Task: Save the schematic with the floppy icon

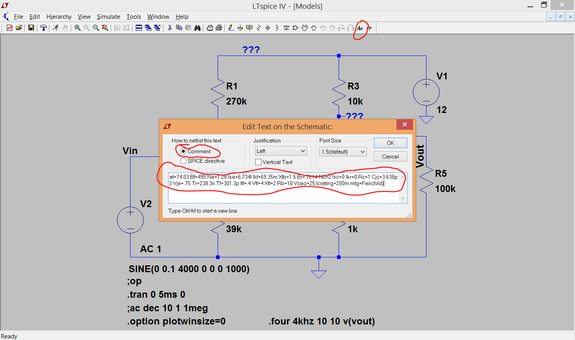Action: click(x=31, y=28)
